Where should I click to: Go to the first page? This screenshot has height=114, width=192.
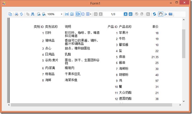click(96, 14)
